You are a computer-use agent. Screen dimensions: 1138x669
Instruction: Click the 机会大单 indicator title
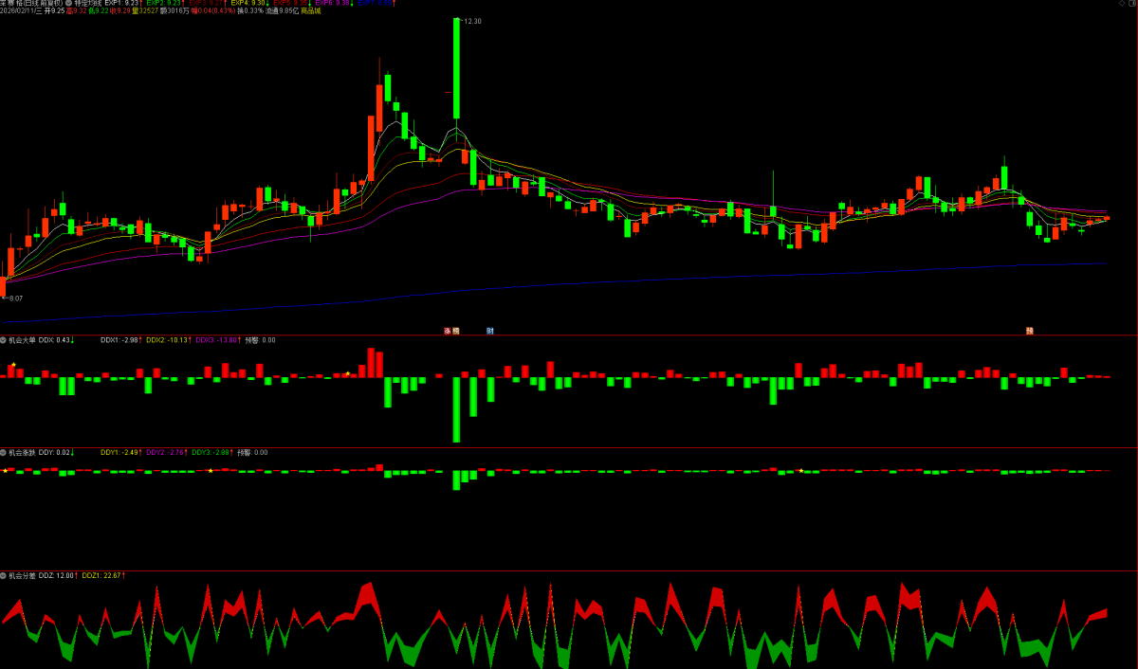click(x=23, y=339)
